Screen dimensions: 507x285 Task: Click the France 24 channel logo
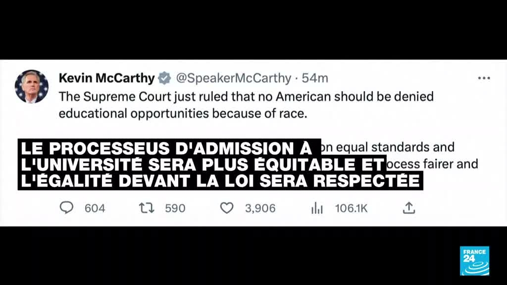coord(474,261)
